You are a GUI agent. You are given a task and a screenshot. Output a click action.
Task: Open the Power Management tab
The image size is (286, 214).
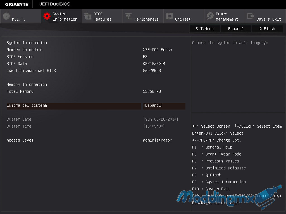[225, 16]
